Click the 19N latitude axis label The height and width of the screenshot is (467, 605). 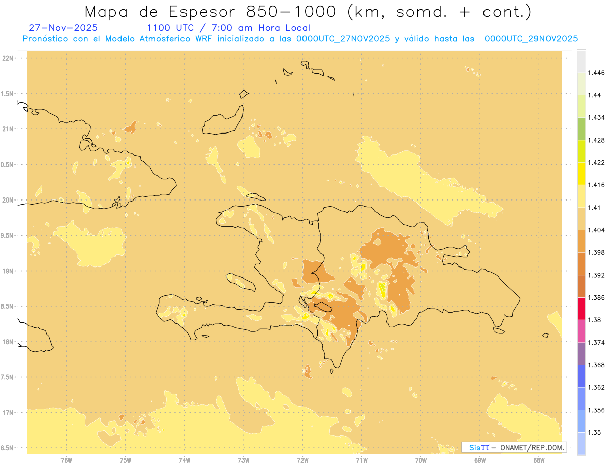click(8, 271)
